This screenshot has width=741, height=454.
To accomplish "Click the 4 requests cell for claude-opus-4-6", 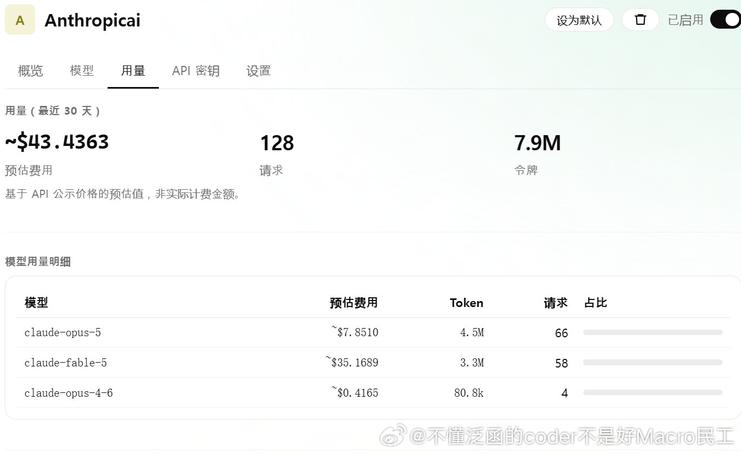I will [565, 393].
